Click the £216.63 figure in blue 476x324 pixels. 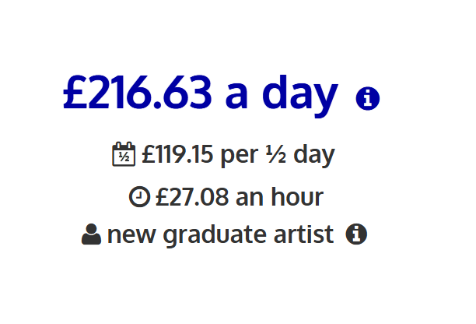click(137, 92)
